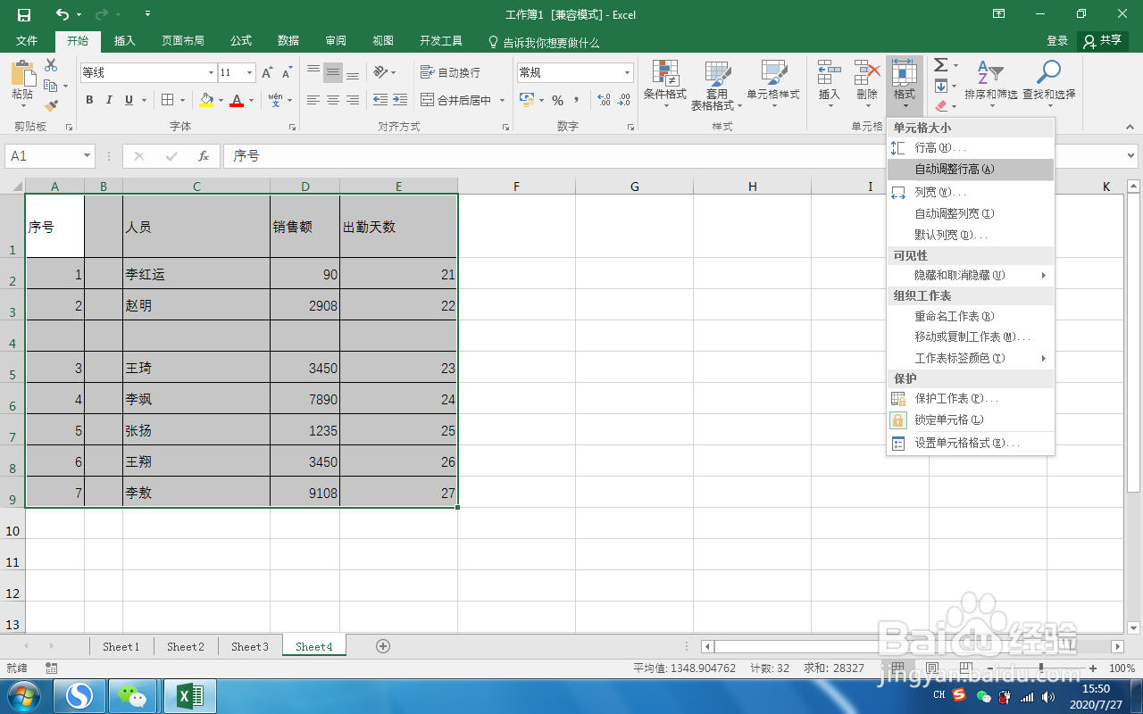The height and width of the screenshot is (714, 1143).
Task: Decrease font size with the smaller A icon
Action: click(x=287, y=72)
